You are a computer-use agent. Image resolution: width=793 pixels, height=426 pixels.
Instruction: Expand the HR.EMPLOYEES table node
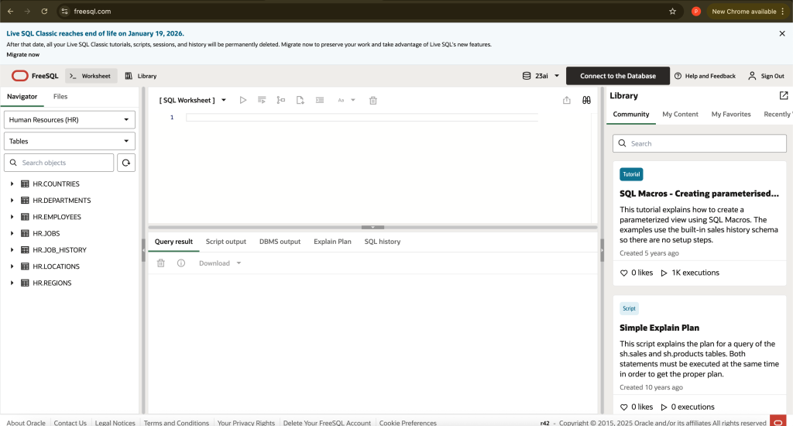[x=12, y=217]
